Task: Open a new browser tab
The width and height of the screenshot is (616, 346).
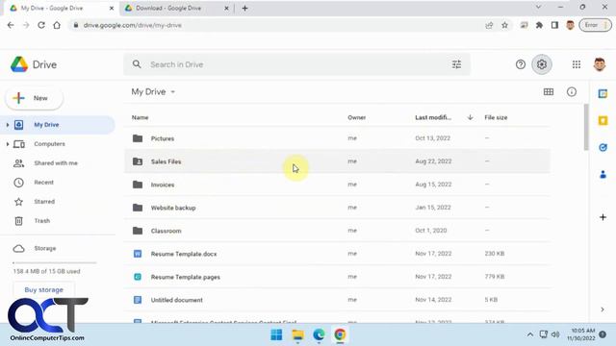Action: [244, 8]
